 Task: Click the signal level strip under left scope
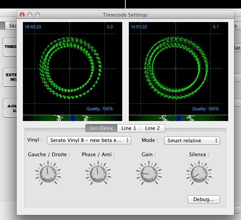point(73,118)
